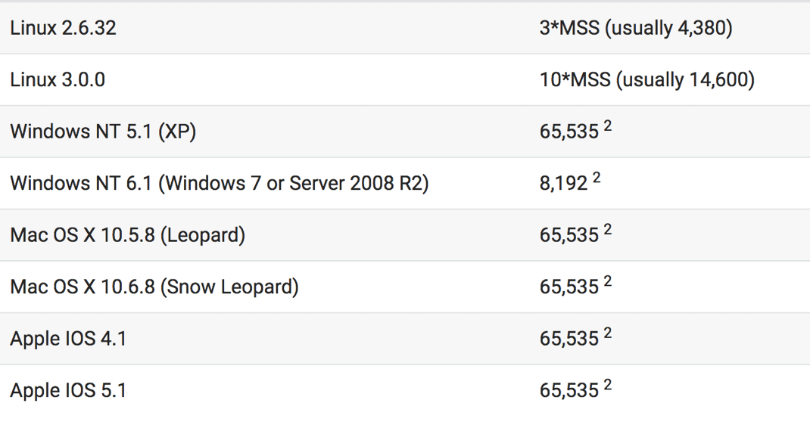
Task: Select the Windows 7 or Server 2008 R2 cell
Action: coord(219,183)
